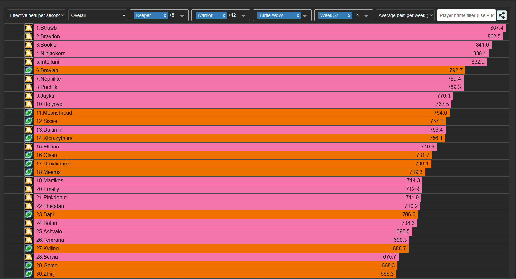Click Zhinj's 666.3 value

pos(387,274)
